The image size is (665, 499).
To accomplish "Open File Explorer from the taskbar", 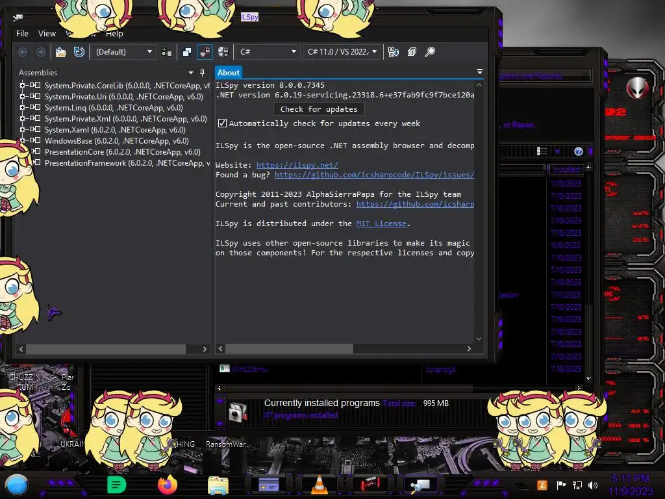I will (x=218, y=485).
